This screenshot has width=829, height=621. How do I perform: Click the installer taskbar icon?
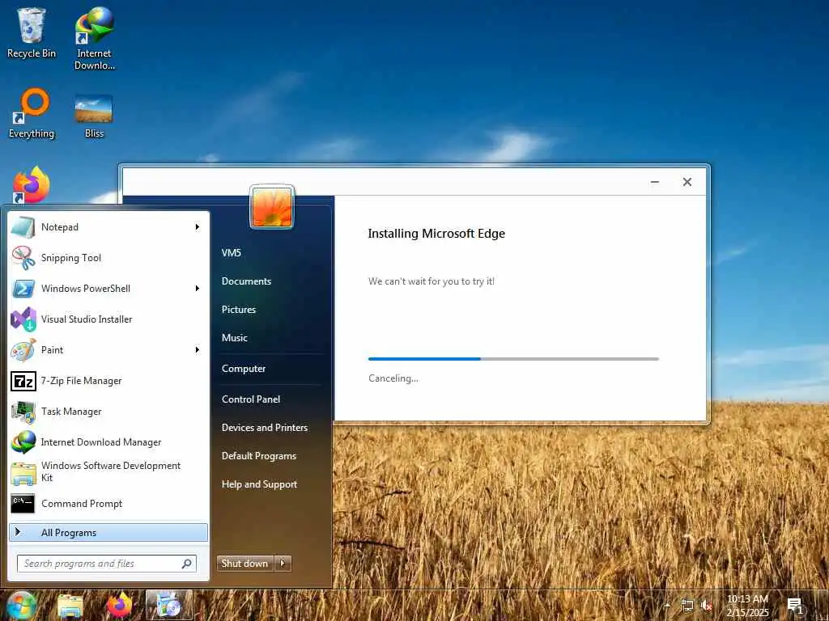169,605
